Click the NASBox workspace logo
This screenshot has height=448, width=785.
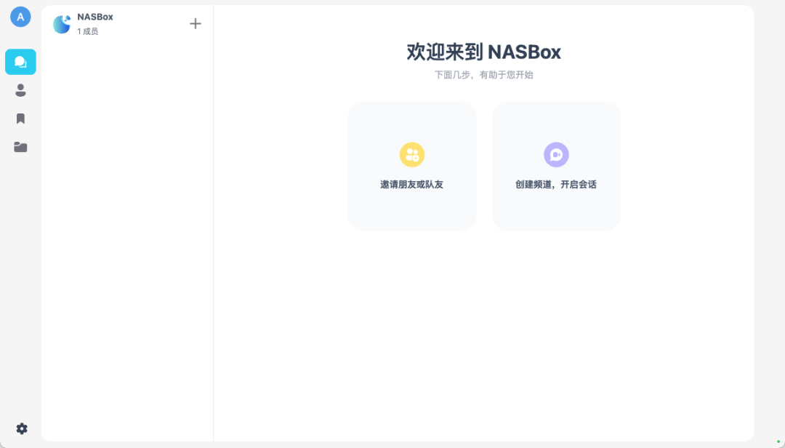[62, 23]
